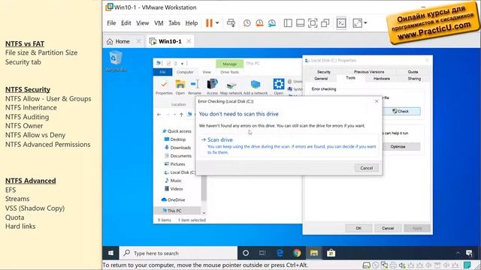Click the navigation pane scroll down arrow
This screenshot has width=481, height=270.
[204, 212]
